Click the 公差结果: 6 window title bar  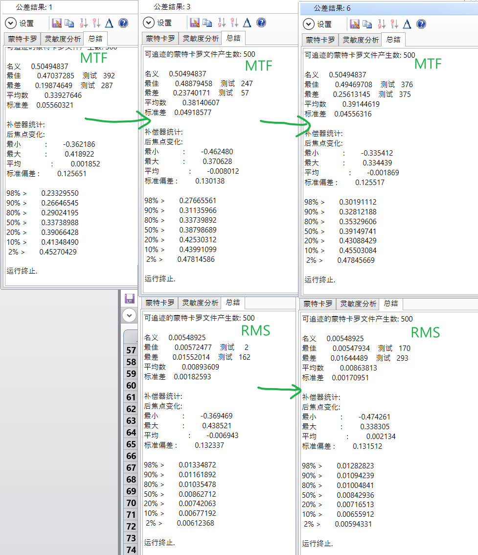click(x=382, y=8)
